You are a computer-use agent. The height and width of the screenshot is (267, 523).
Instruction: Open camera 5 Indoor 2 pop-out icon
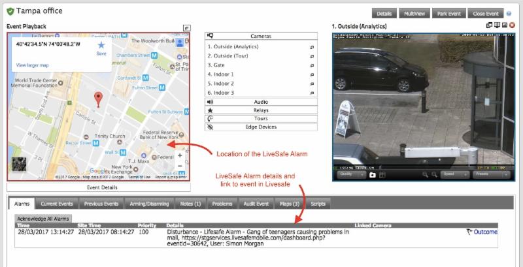pyautogui.click(x=312, y=84)
